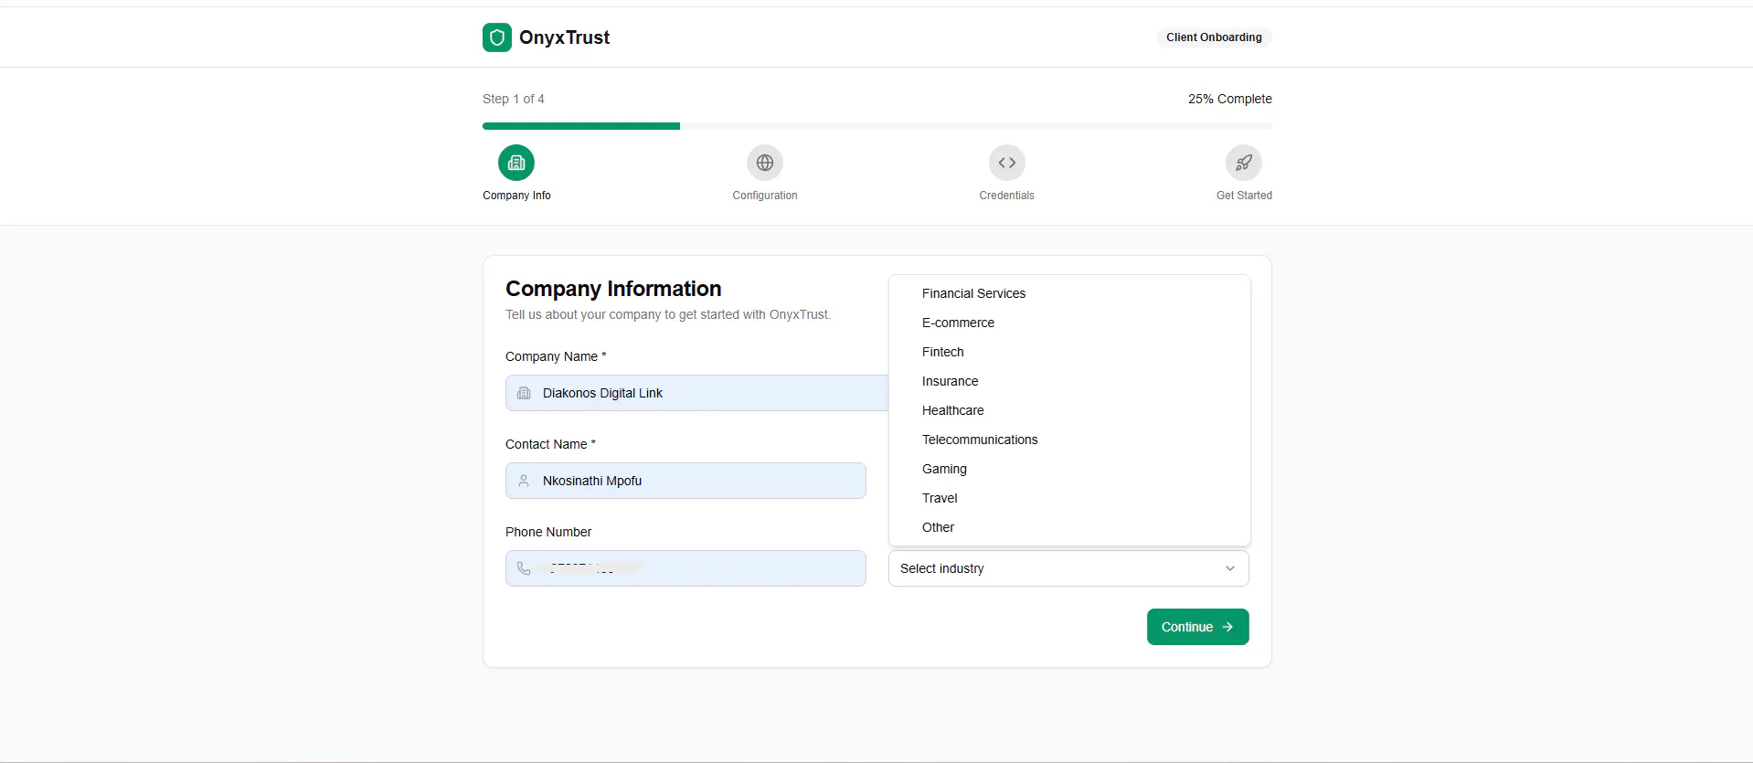Click the Get Started step label

(1244, 196)
